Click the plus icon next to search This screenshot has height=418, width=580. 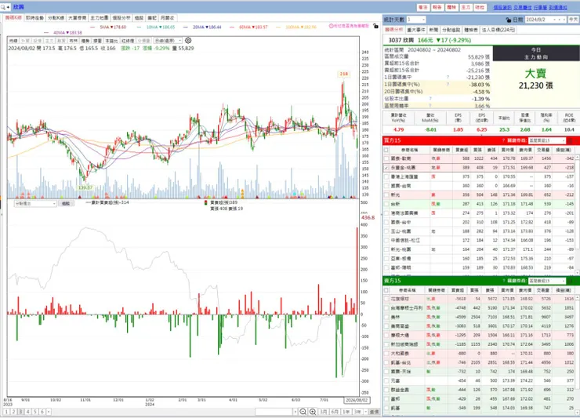click(x=8, y=7)
